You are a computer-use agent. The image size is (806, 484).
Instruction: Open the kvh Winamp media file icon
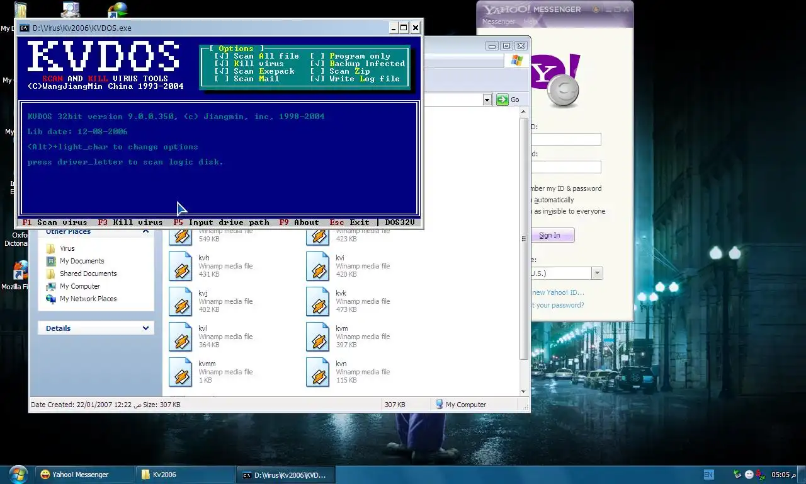(x=180, y=266)
